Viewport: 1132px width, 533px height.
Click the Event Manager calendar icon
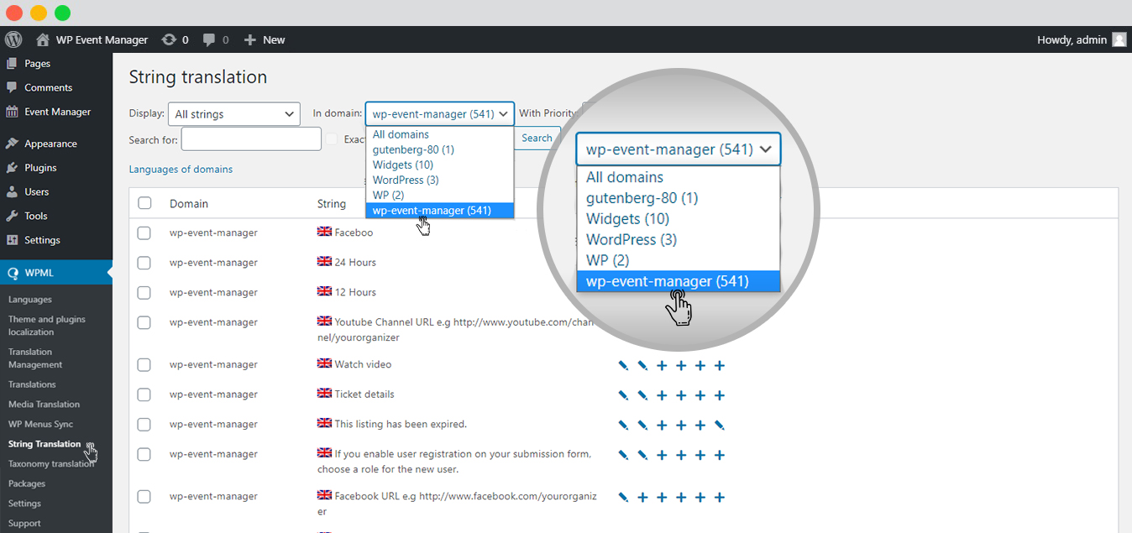(x=12, y=112)
